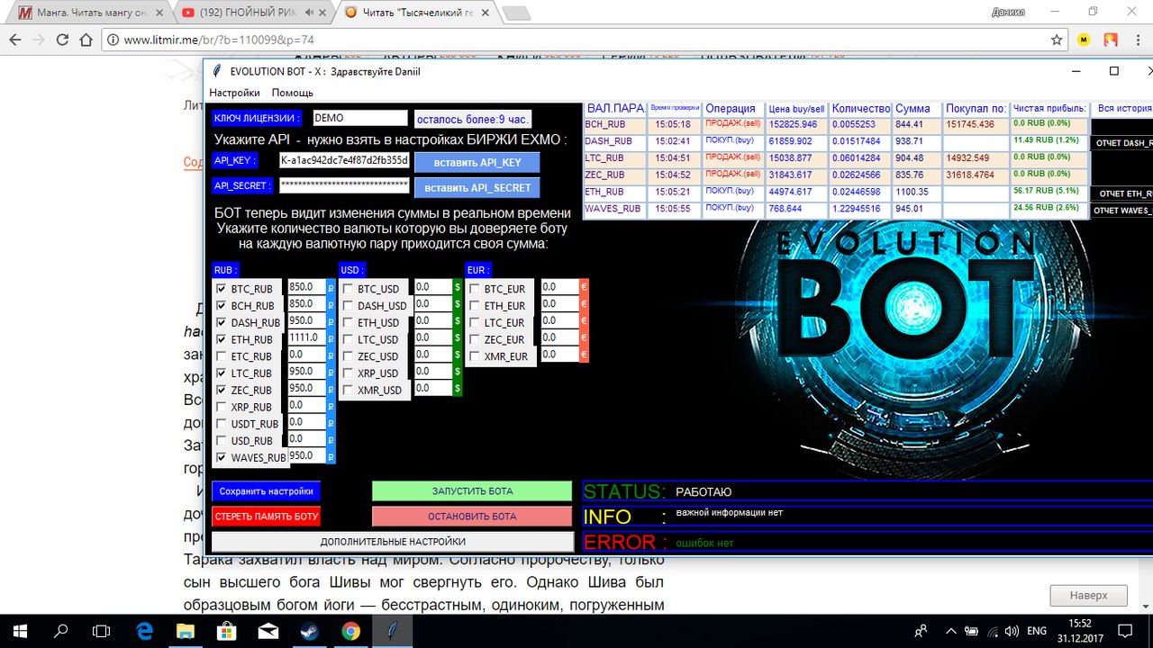Focus the license key field containing DEMO
1153x648 pixels.
[360, 118]
